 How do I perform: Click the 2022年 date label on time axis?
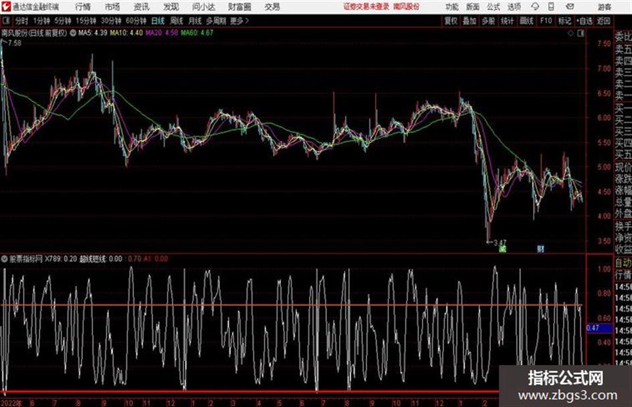pyautogui.click(x=11, y=403)
